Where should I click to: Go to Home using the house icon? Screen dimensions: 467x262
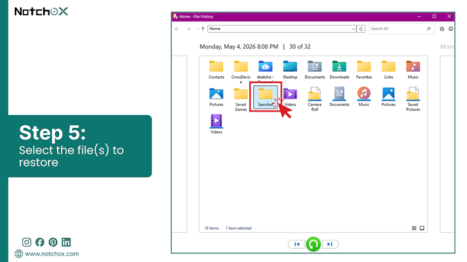point(442,29)
